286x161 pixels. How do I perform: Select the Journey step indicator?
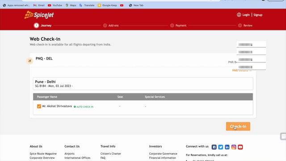click(43, 25)
